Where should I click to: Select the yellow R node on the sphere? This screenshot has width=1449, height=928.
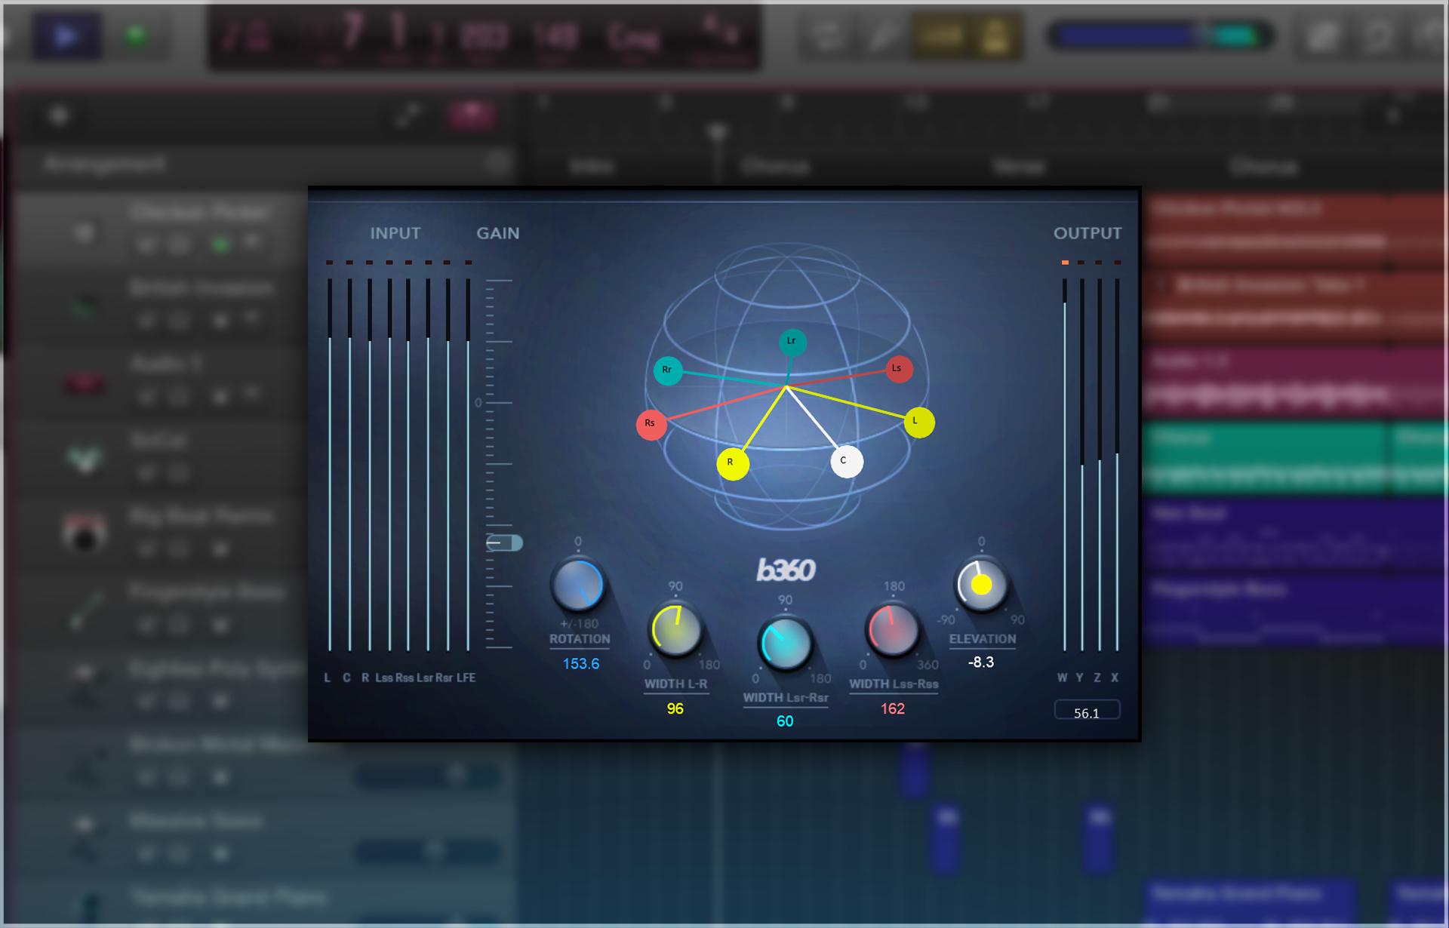tap(733, 463)
